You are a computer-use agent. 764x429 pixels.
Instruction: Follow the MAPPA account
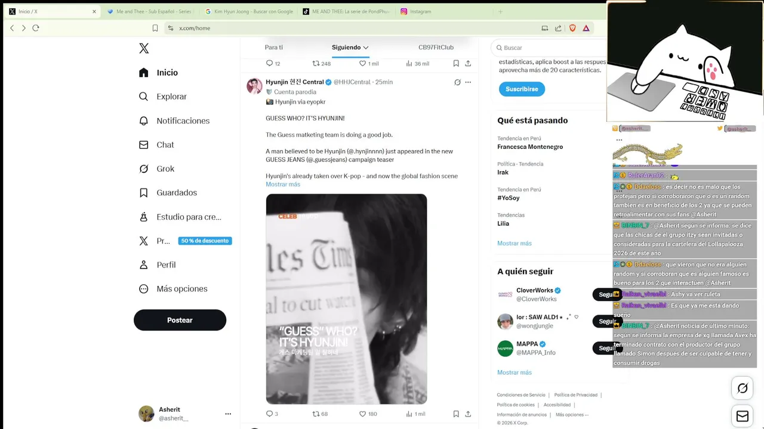(607, 348)
